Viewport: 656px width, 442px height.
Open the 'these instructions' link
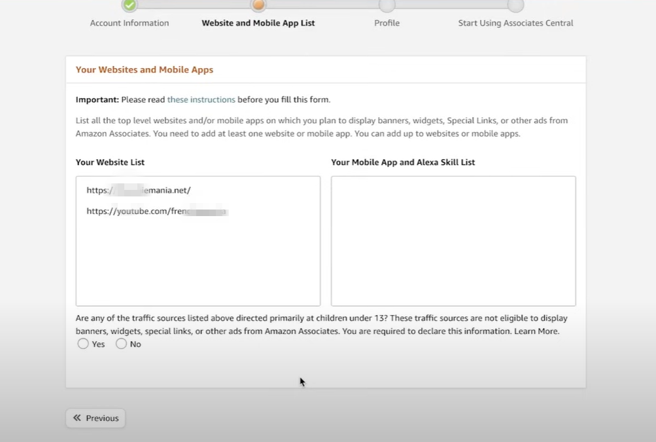(201, 100)
